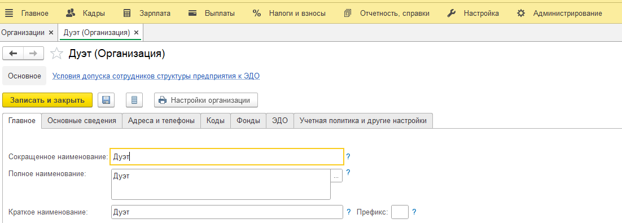
Task: Close the Организации window tab
Action: 51,33
